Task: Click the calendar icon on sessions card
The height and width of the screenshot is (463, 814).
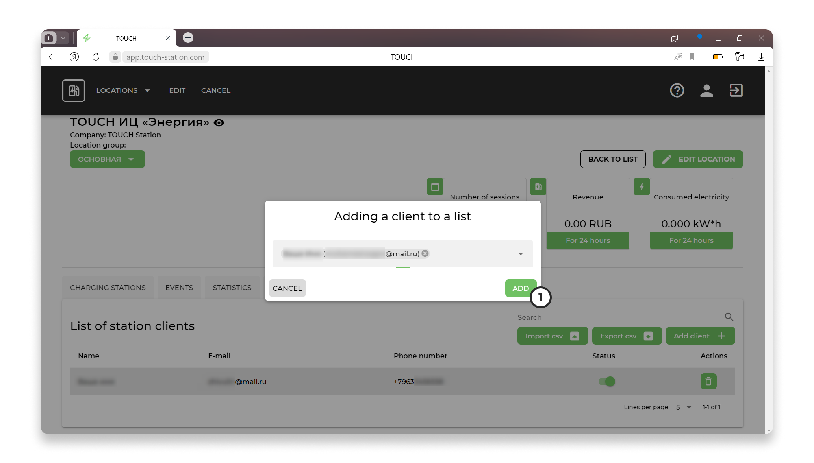Action: pyautogui.click(x=435, y=186)
